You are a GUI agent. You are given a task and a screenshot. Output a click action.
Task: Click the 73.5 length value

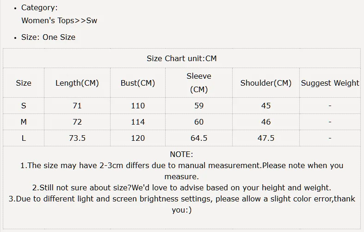(77, 138)
